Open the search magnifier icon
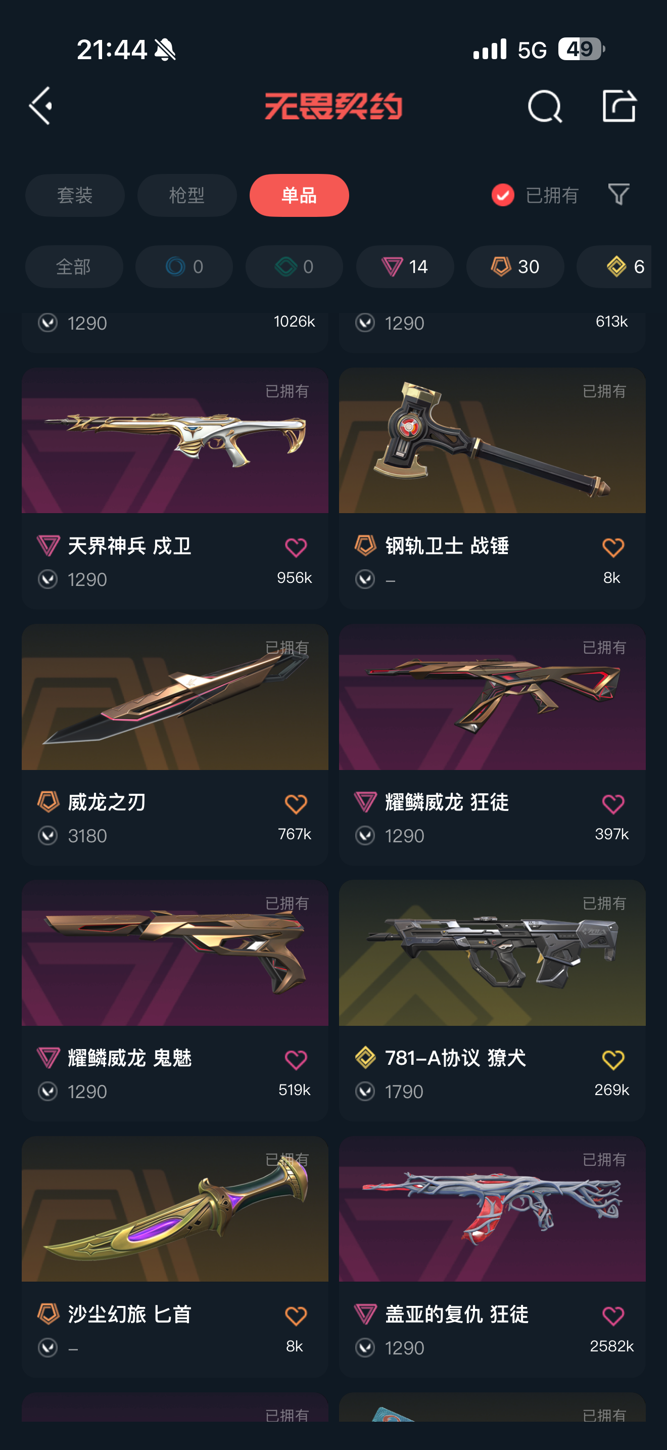Screen dimensions: 667x1450 click(x=544, y=106)
